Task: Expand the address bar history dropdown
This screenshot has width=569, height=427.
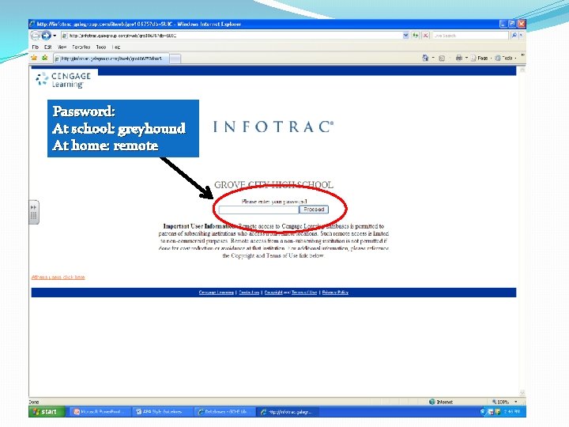Action: pos(405,36)
